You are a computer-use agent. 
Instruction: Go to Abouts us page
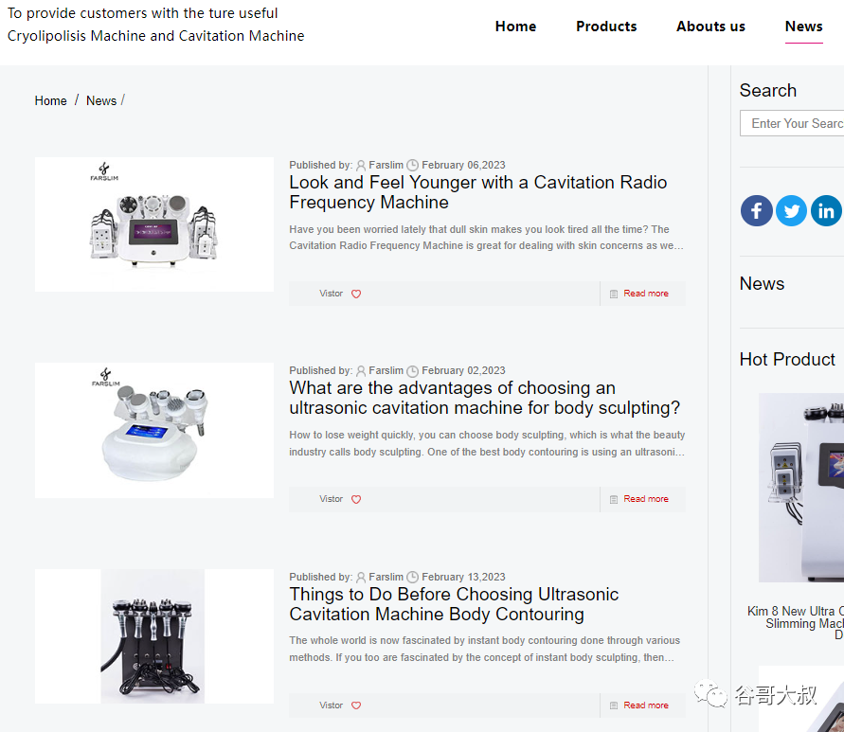pyautogui.click(x=710, y=27)
